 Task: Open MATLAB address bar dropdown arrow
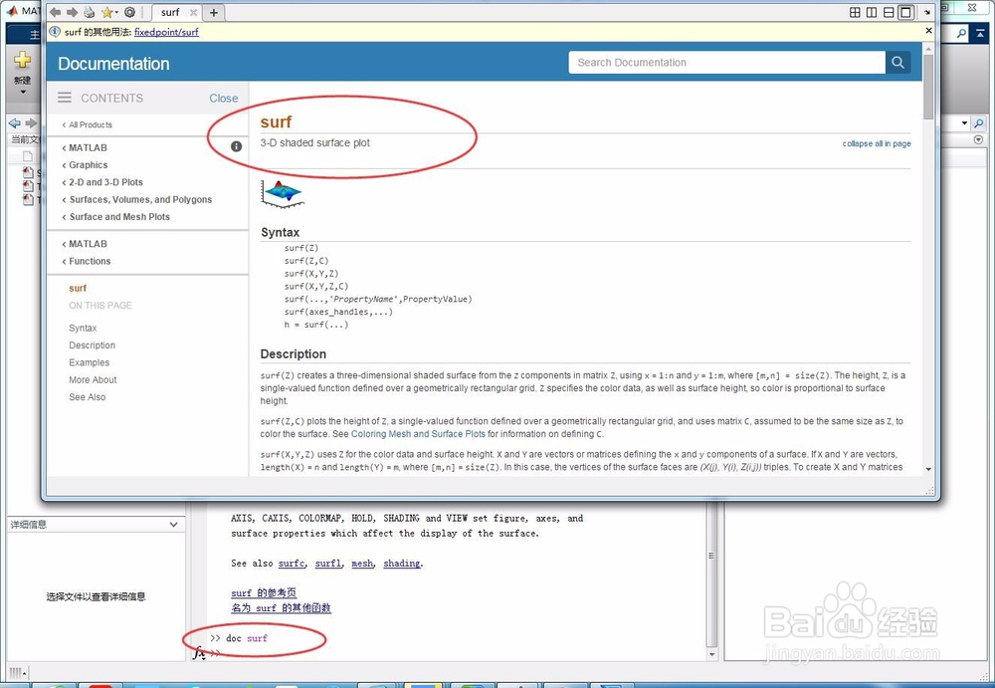point(964,123)
